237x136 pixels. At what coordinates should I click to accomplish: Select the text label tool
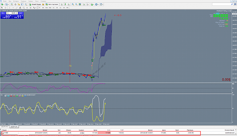[x=31, y=8]
